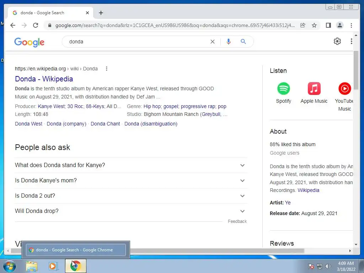Open Wikipedia link in About panel
The height and width of the screenshot is (273, 364).
308,191
